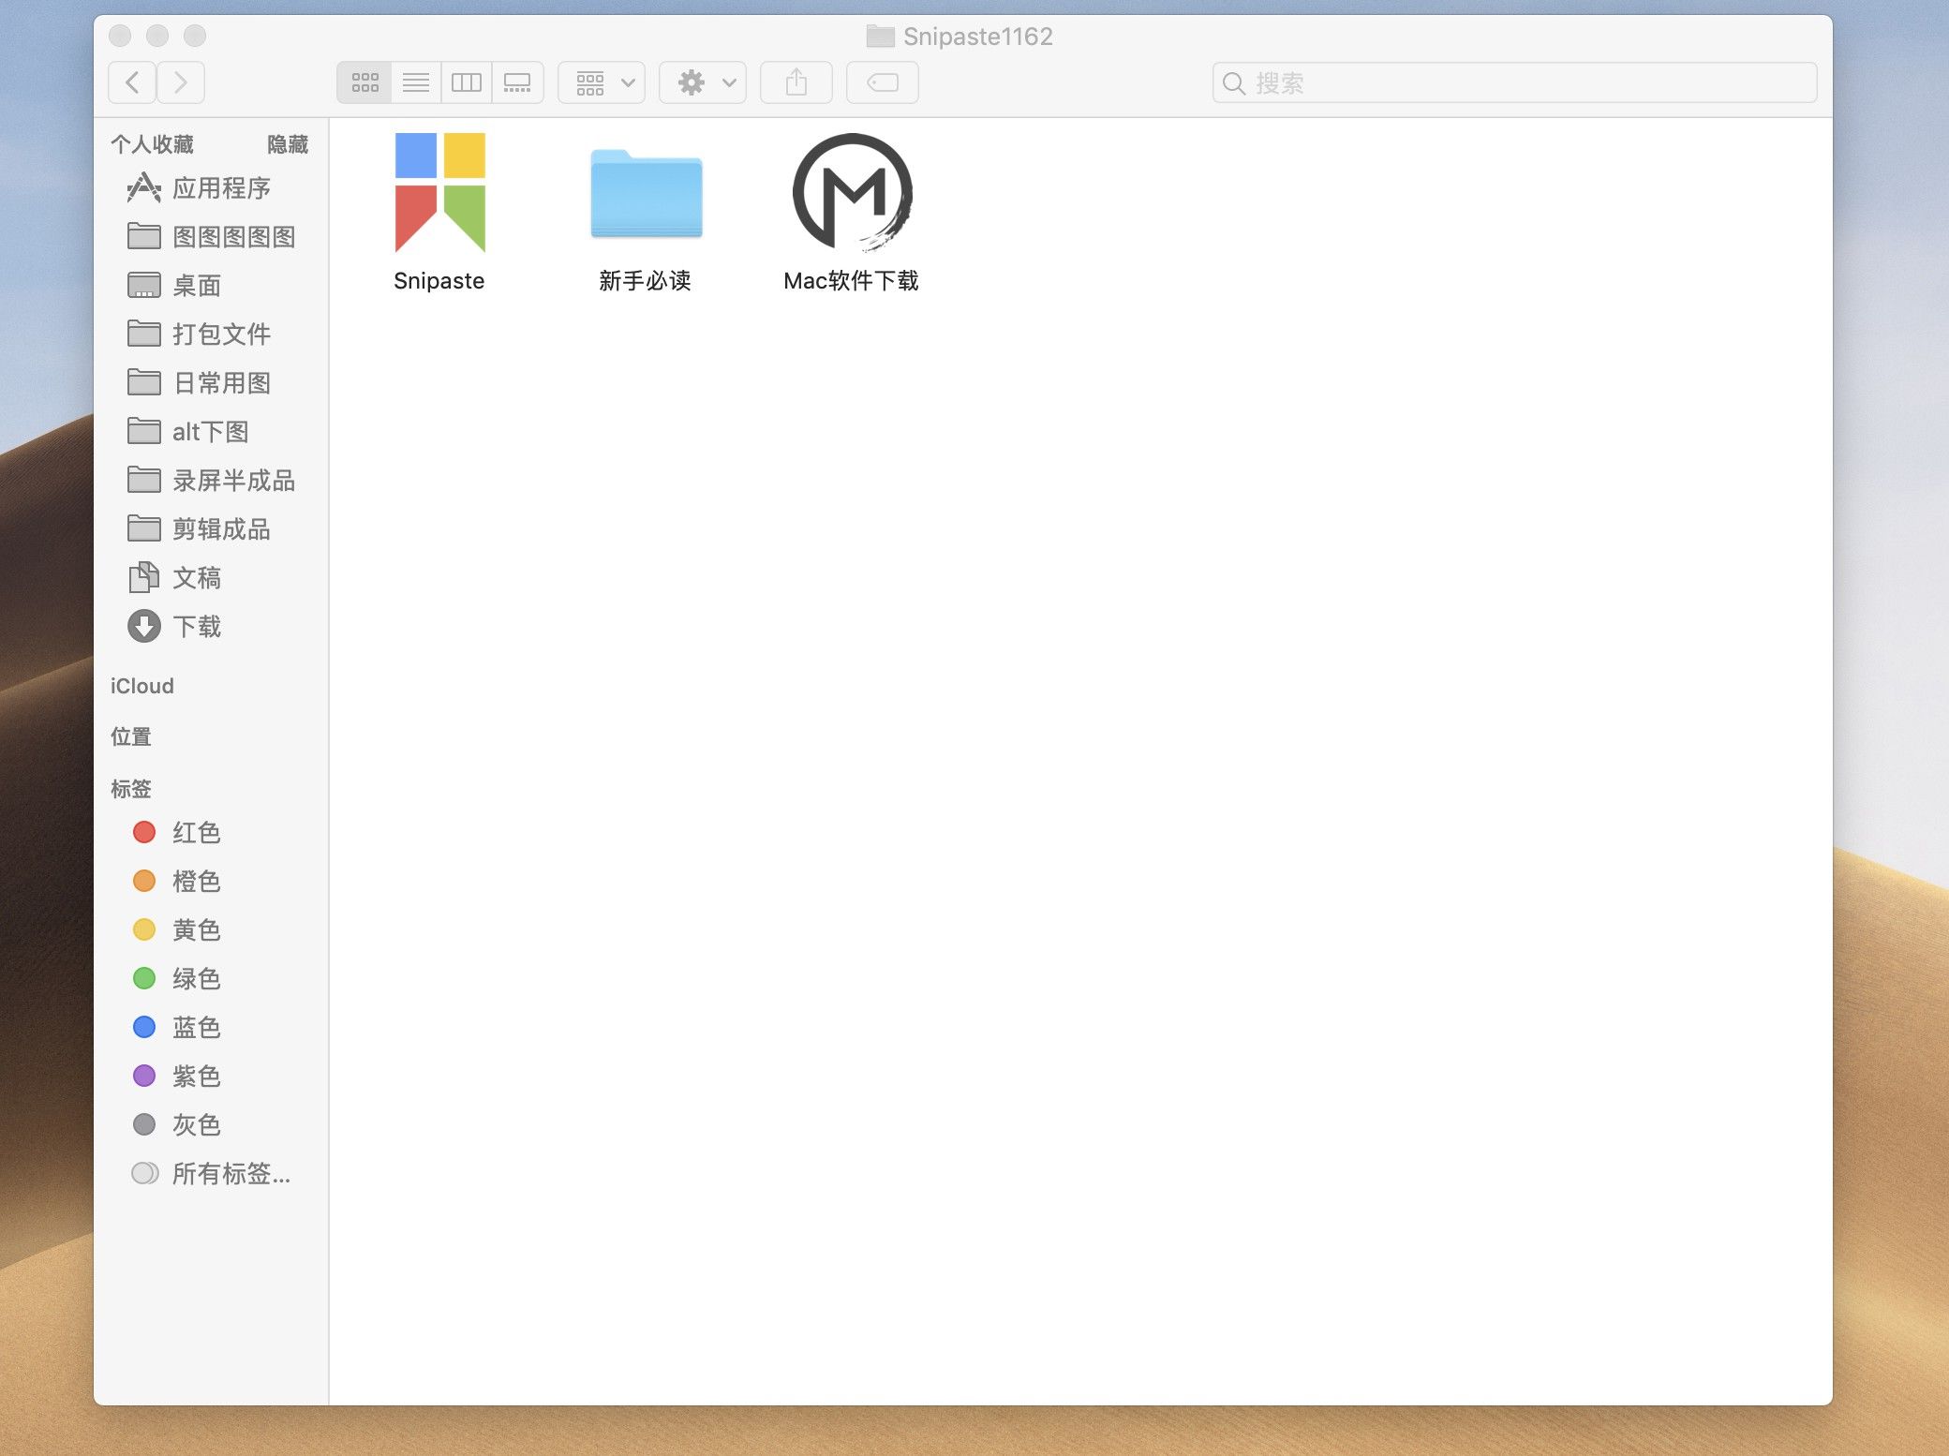Screen dimensions: 1949x1456
Task: Go forward with the right chevron button
Action: 181,82
